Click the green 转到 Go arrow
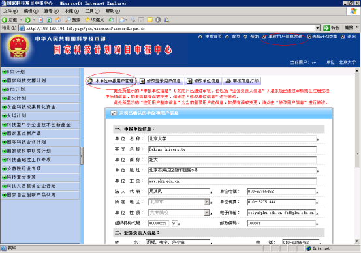361x253 pixels. click(326, 28)
